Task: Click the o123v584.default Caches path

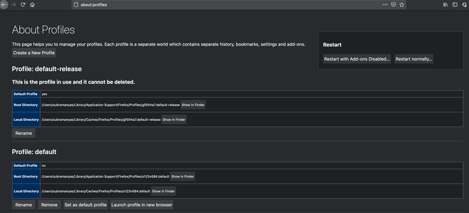Action: [x=95, y=191]
